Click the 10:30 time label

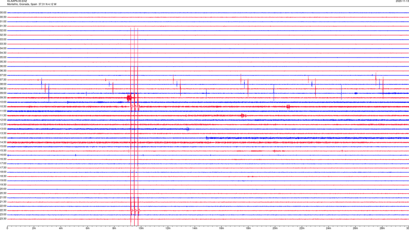(x=3, y=106)
